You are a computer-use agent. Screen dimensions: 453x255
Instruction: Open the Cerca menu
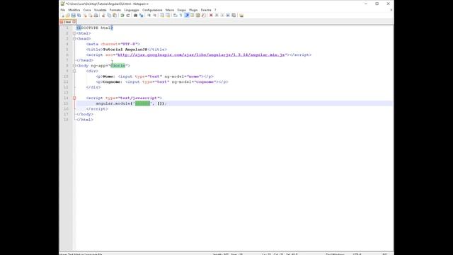pyautogui.click(x=87, y=10)
